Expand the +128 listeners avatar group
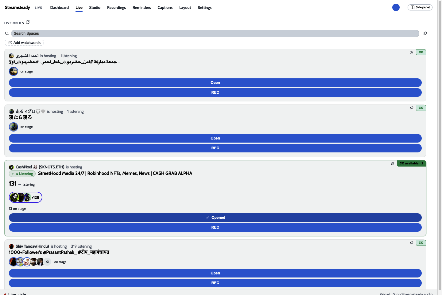Screen dimensions: 442x295 point(25,197)
